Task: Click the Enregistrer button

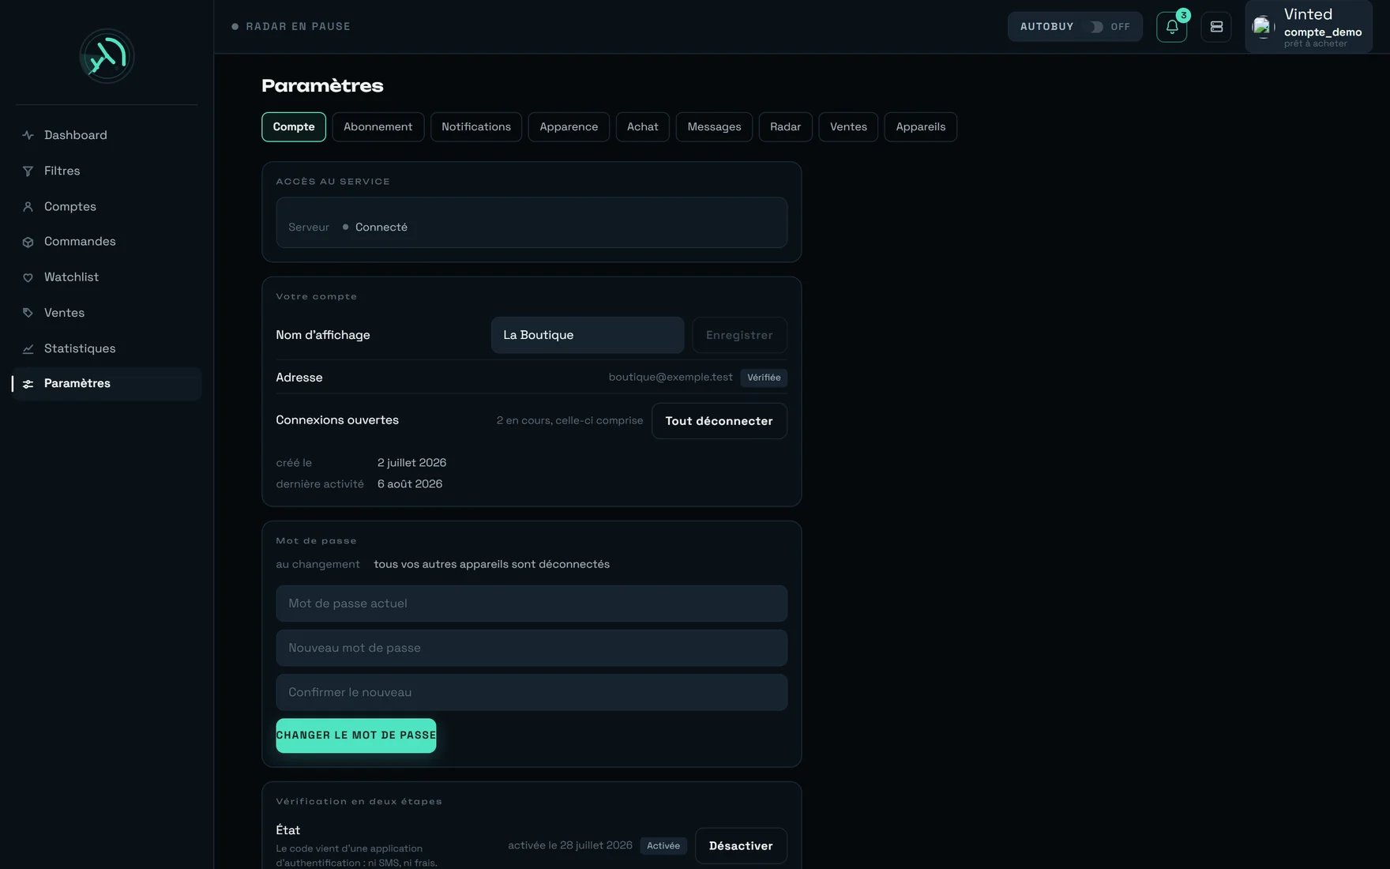Action: pyautogui.click(x=739, y=335)
